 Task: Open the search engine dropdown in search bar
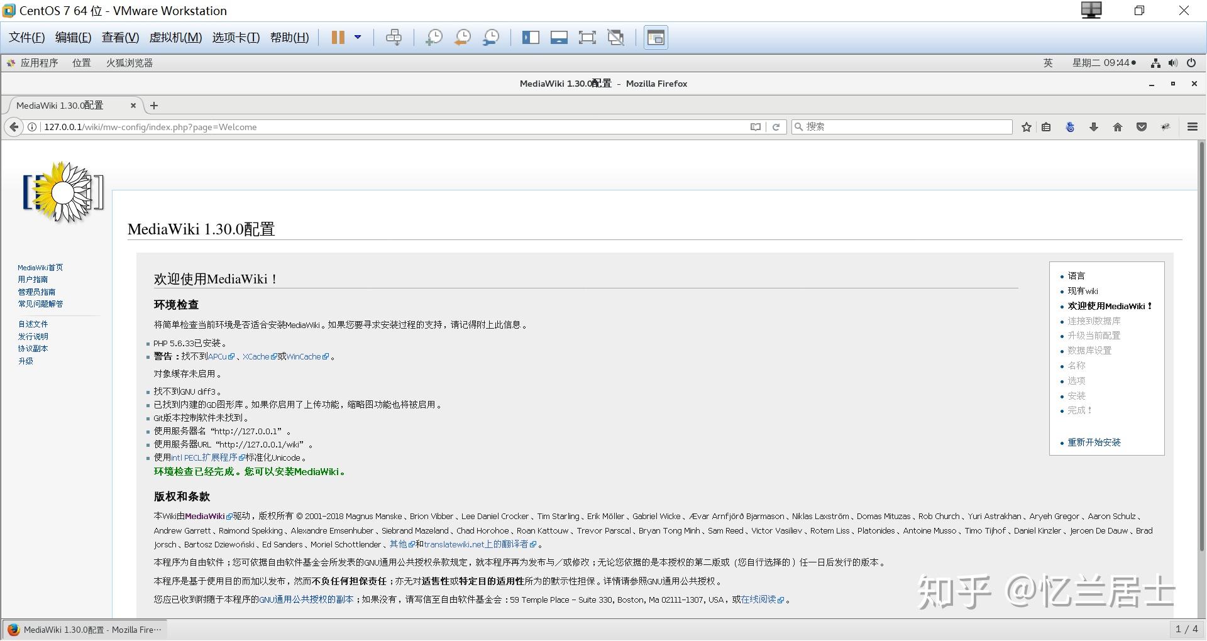point(798,126)
